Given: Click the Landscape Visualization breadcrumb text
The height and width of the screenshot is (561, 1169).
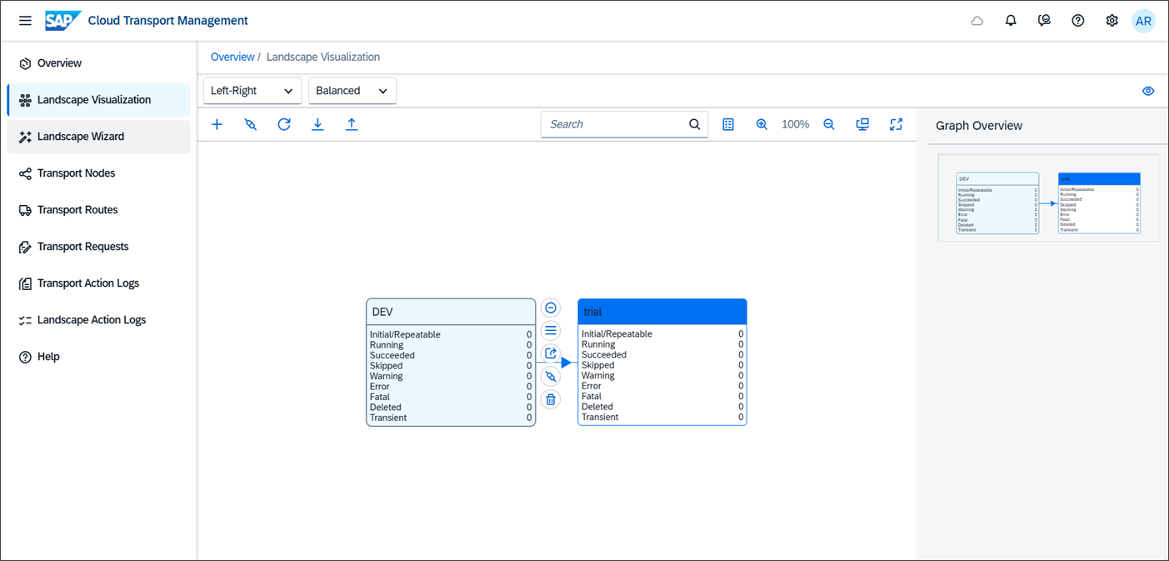Looking at the screenshot, I should (323, 57).
